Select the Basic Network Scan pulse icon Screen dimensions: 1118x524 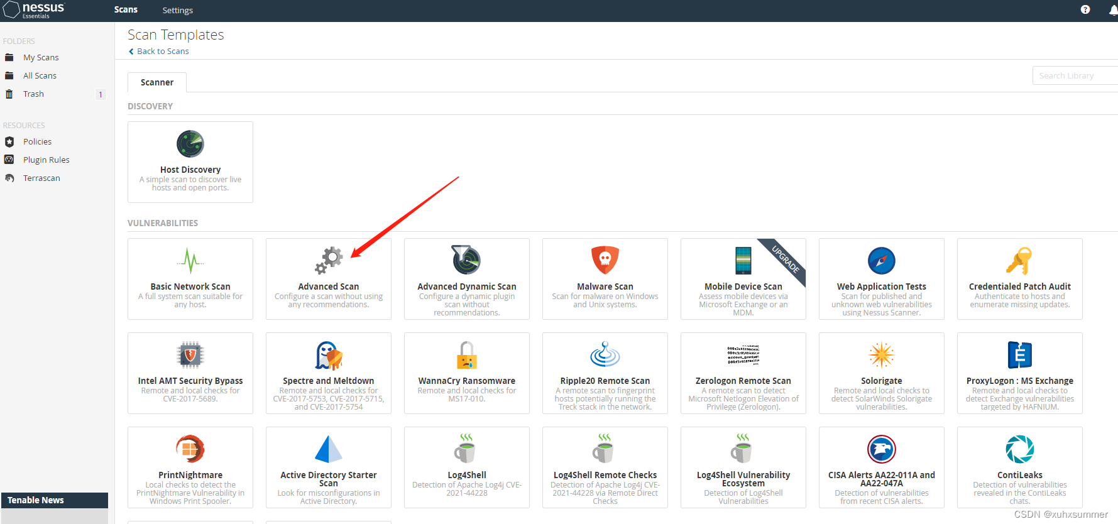click(x=190, y=260)
